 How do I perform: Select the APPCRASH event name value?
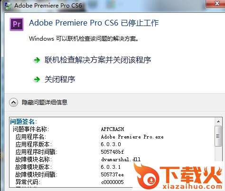click(x=112, y=129)
